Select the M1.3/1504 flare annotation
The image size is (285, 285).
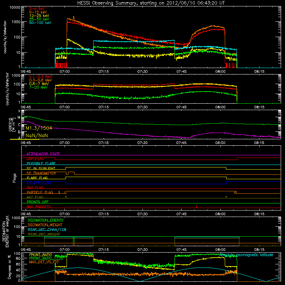tap(39, 128)
